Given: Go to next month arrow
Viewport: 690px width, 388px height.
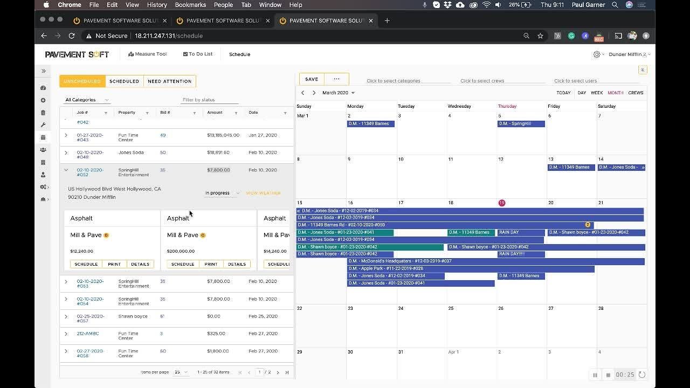Looking at the screenshot, I should (x=314, y=93).
